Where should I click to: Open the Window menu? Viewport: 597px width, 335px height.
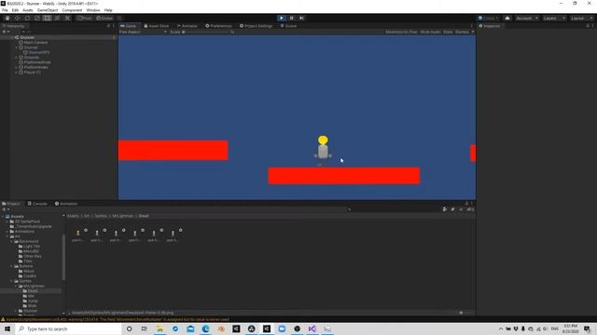click(x=93, y=10)
